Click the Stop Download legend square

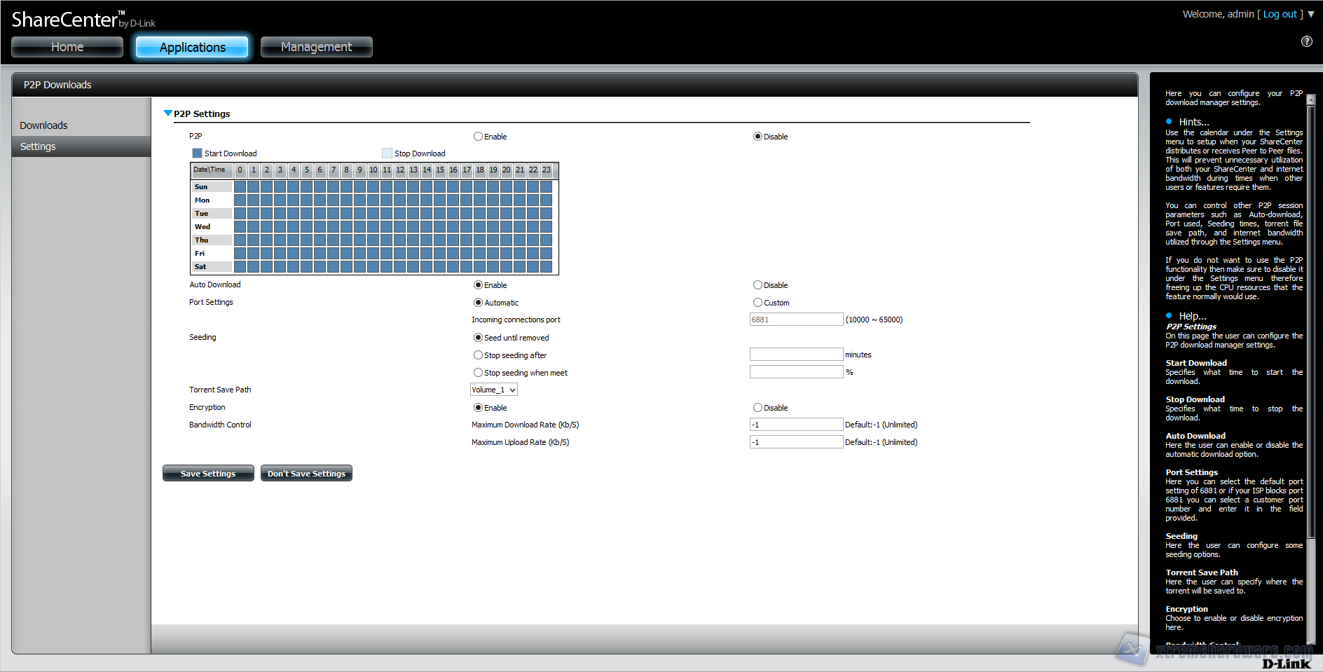[x=387, y=153]
